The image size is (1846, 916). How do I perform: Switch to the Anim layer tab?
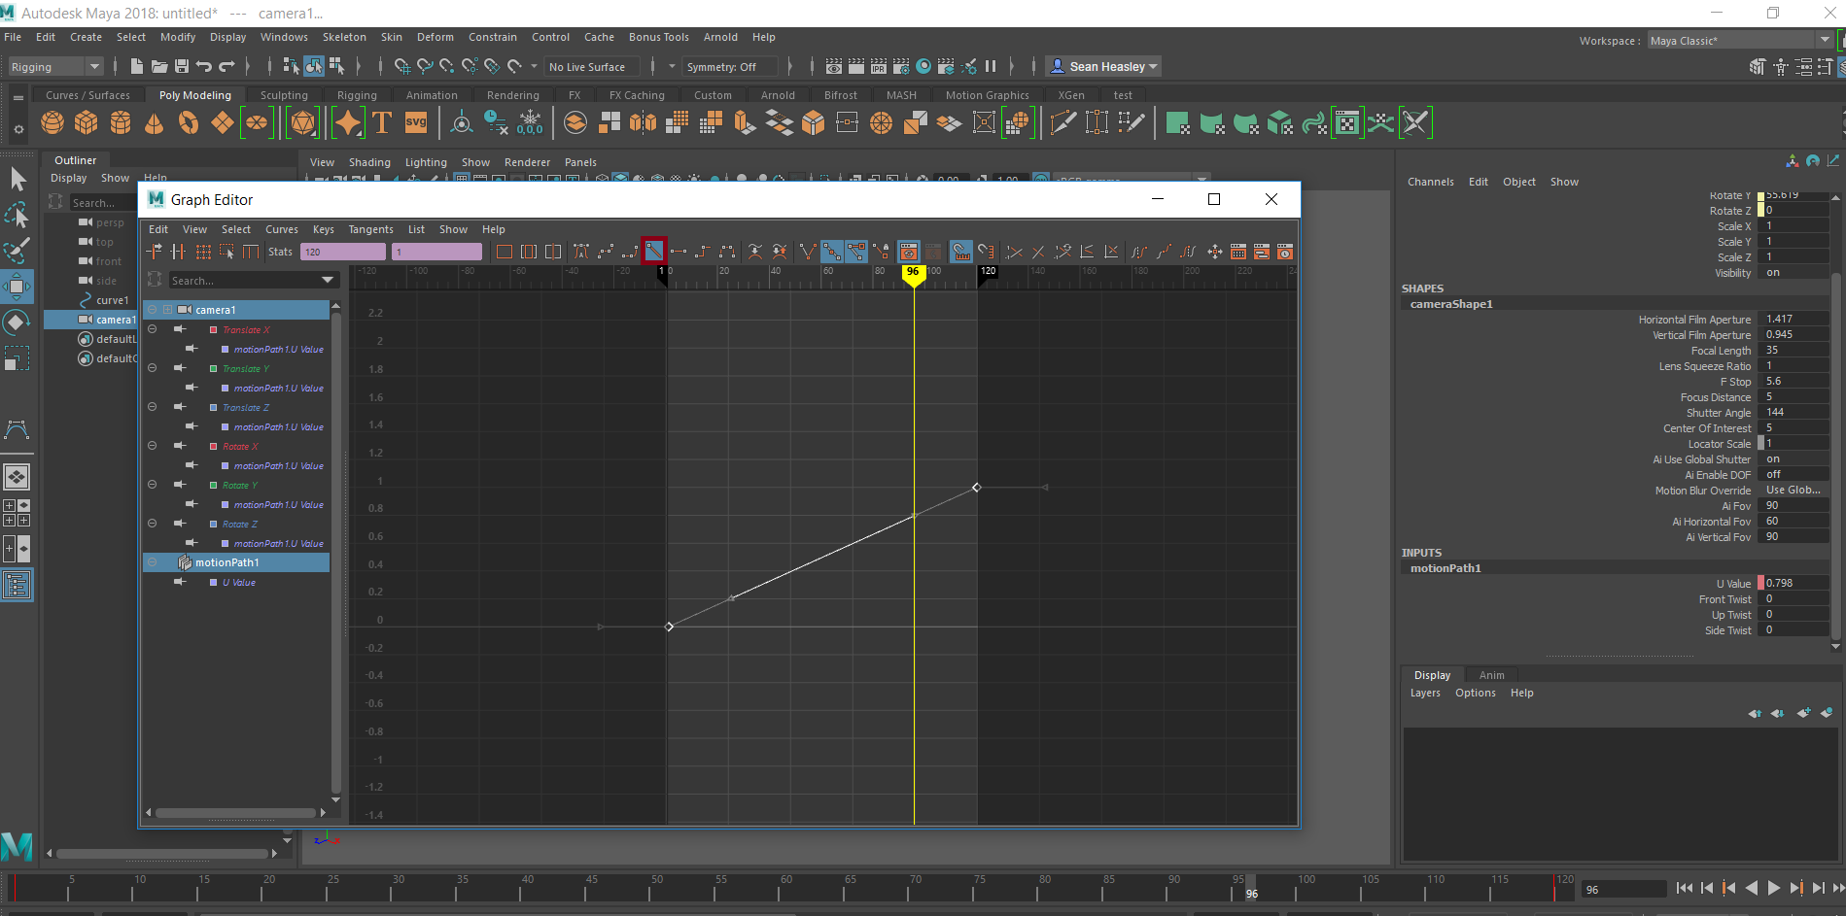pyautogui.click(x=1492, y=675)
